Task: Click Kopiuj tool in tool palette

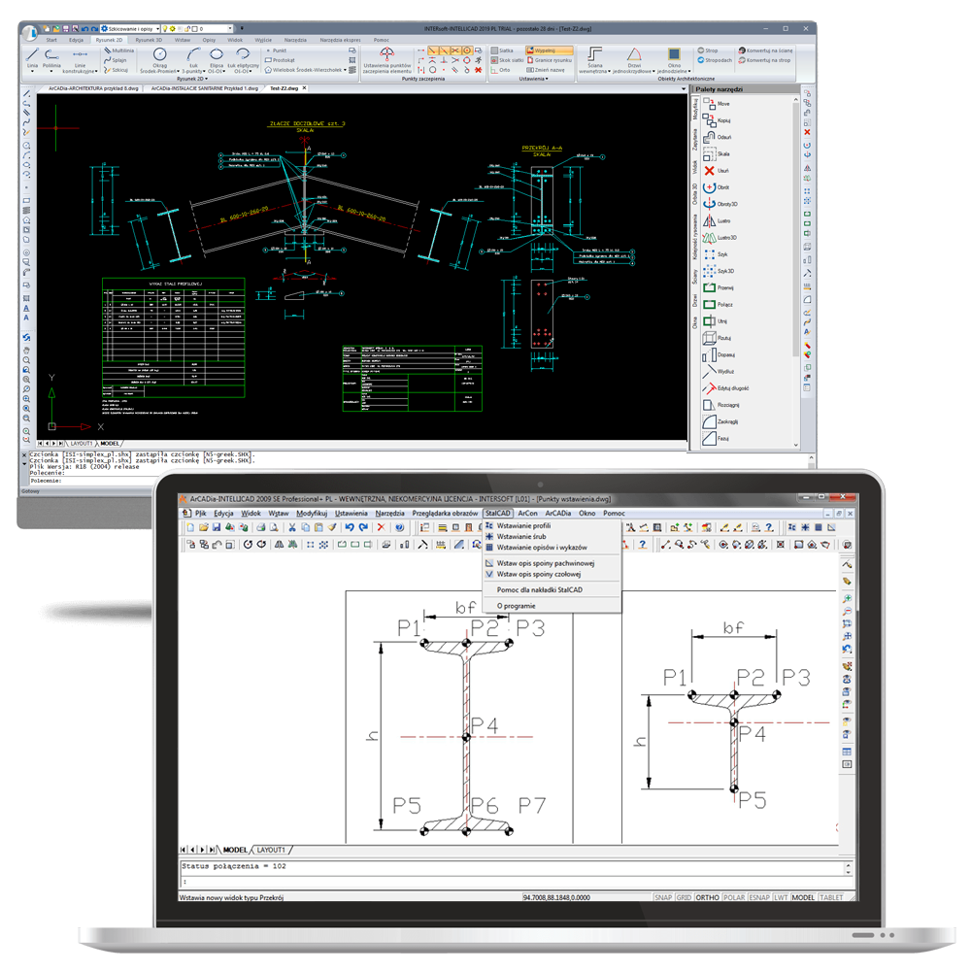Action: point(718,120)
